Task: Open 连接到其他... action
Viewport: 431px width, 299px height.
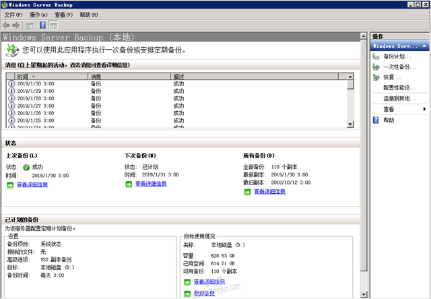Action: click(399, 98)
